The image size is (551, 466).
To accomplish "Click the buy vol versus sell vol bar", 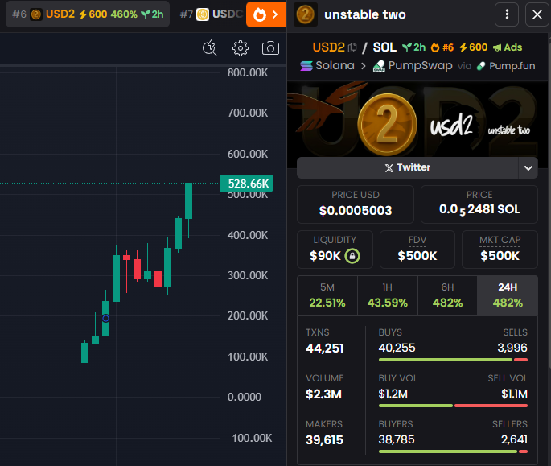I will tap(453, 406).
